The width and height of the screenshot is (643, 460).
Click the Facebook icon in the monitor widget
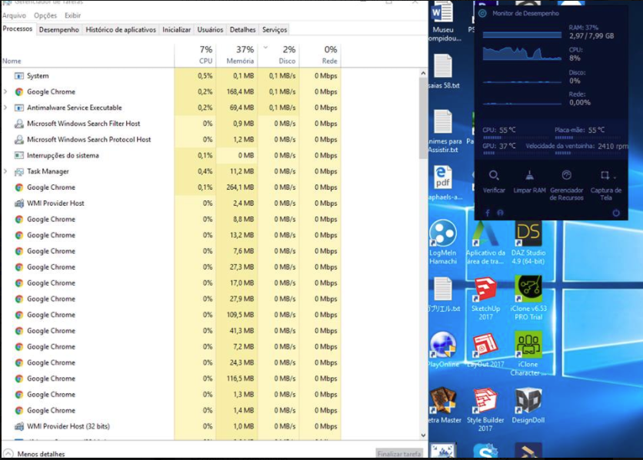487,213
